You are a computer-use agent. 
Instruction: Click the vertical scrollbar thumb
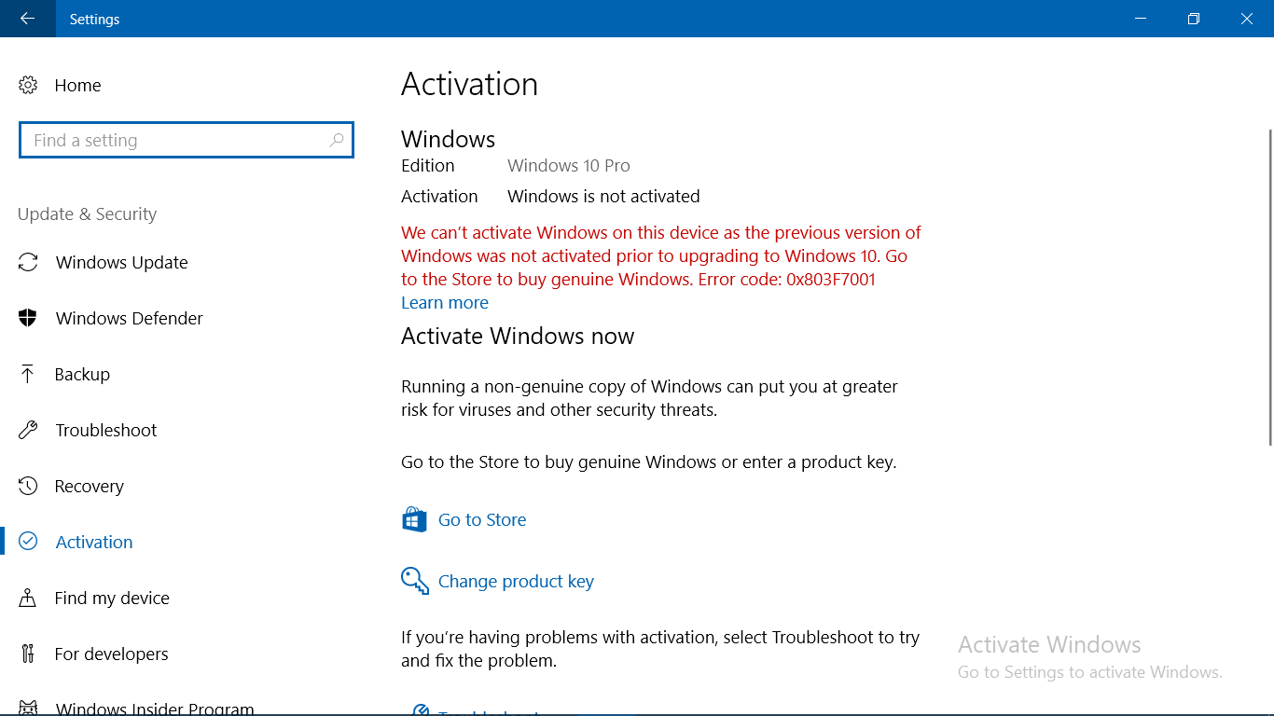pos(1269,287)
